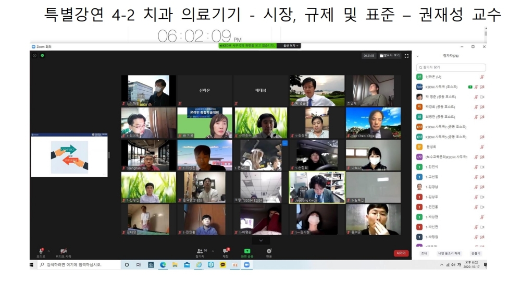Screen dimensions: 521x293
Task: Open the reactions icon in the toolbar
Action: [269, 251]
